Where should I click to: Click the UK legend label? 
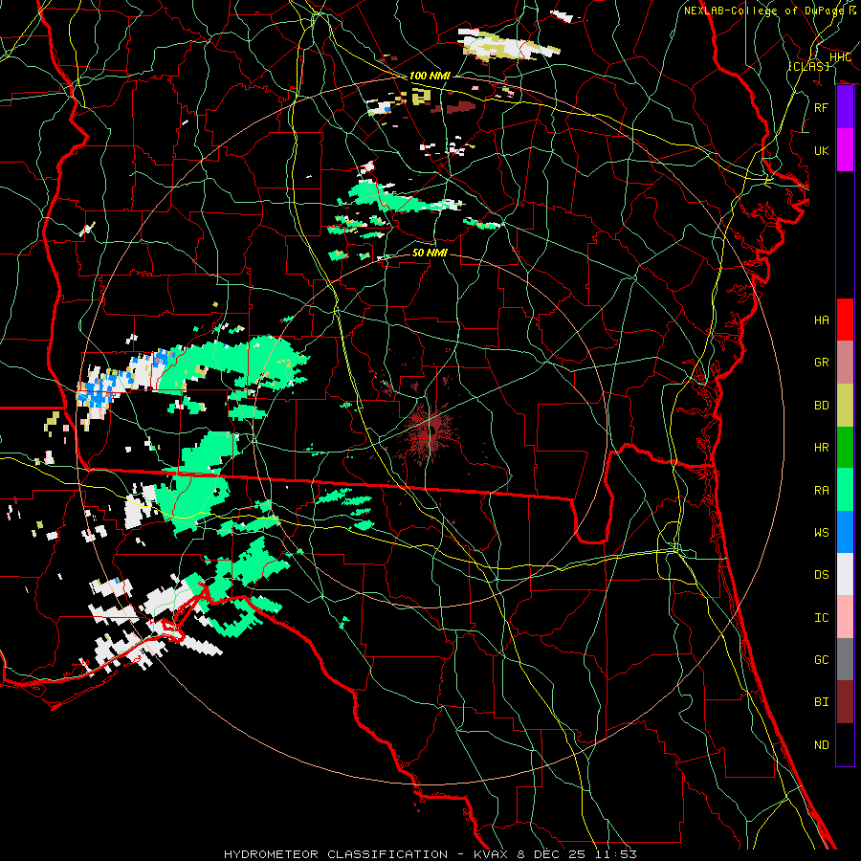[822, 150]
